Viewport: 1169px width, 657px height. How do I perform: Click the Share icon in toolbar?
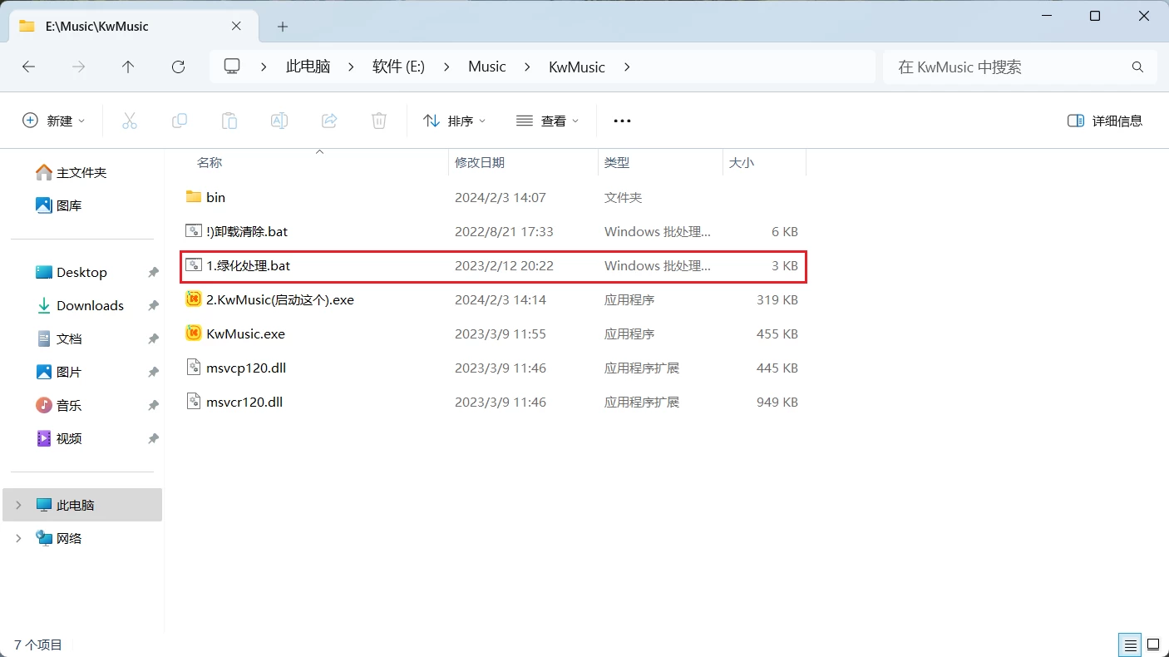[x=329, y=121]
